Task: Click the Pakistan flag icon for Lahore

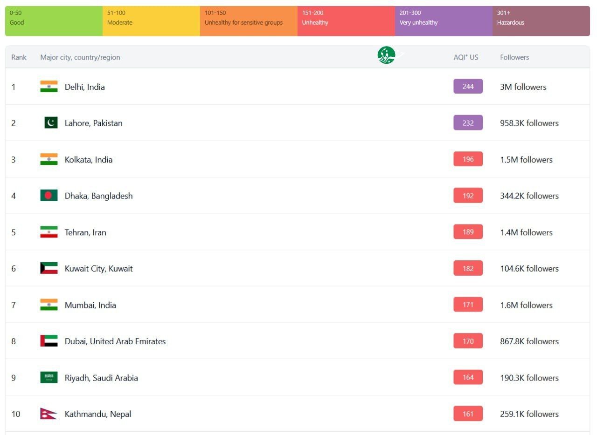Action: pos(51,123)
